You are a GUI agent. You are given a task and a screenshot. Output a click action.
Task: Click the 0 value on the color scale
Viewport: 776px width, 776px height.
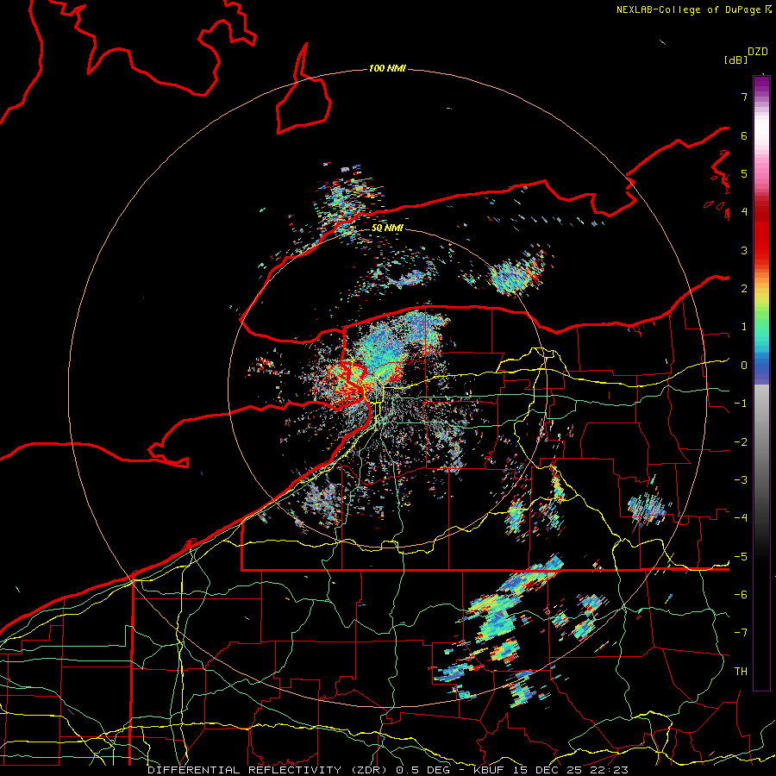coord(744,365)
